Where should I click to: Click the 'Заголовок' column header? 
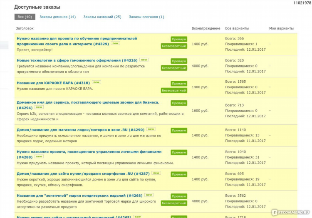(25, 28)
